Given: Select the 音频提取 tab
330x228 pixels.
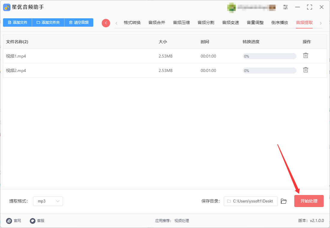Looking at the screenshot, I should pyautogui.click(x=304, y=22).
